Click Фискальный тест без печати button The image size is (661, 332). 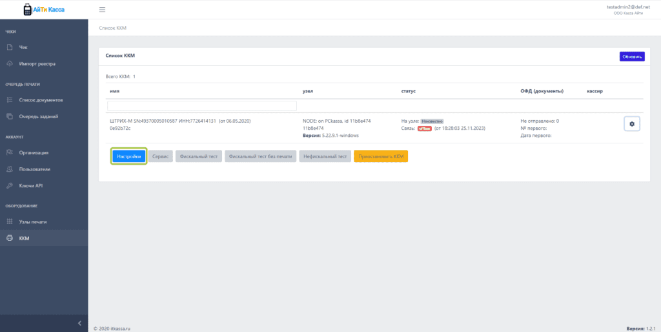point(260,156)
